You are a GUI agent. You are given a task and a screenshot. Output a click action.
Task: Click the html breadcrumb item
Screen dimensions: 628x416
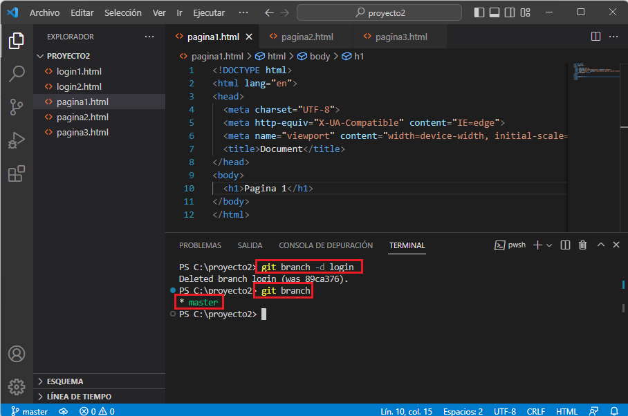pyautogui.click(x=271, y=57)
